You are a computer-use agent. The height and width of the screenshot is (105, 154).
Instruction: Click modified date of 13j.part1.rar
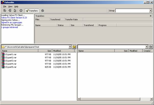62,54
